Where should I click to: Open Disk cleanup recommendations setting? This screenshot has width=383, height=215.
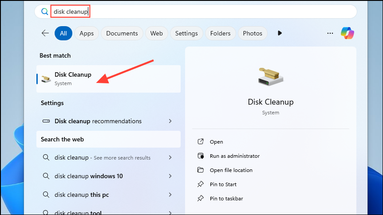pos(108,121)
